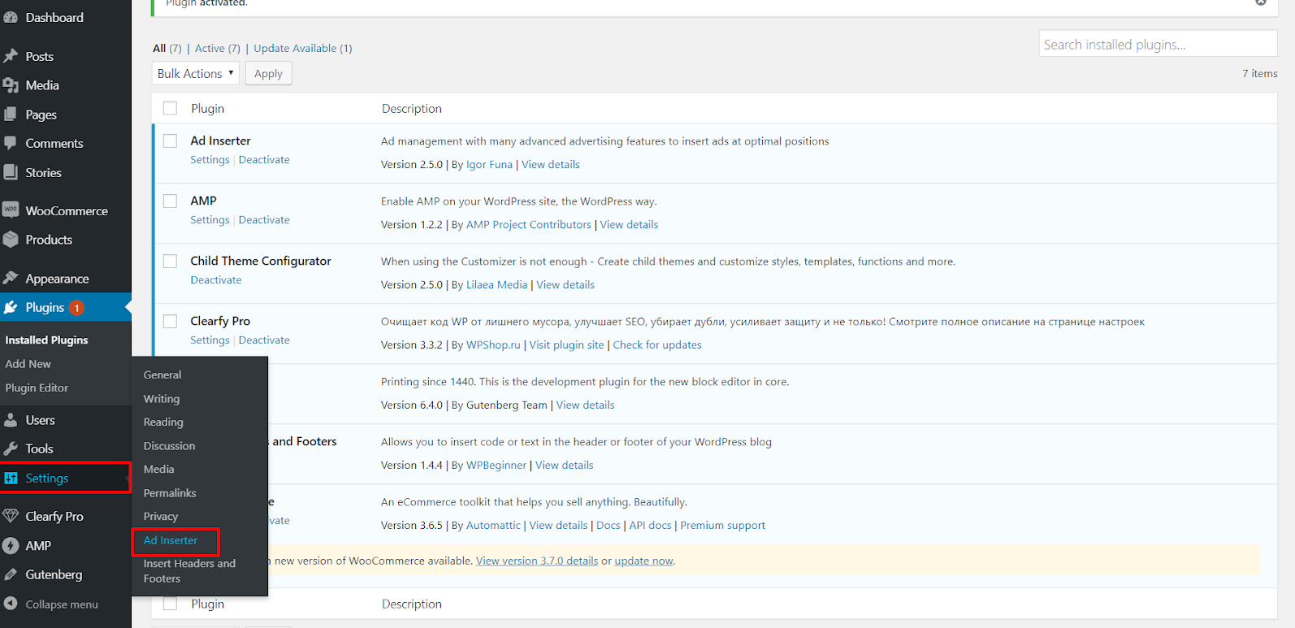Deactivate Child Theme Configurator plugin
Image resolution: width=1295 pixels, height=628 pixels.
(x=216, y=280)
